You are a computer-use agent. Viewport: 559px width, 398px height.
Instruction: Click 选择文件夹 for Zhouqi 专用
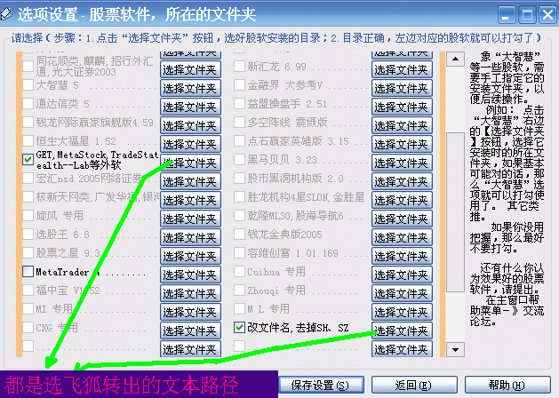click(402, 293)
